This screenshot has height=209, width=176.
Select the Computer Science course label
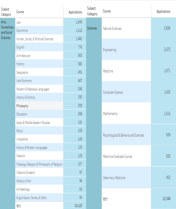113,92
